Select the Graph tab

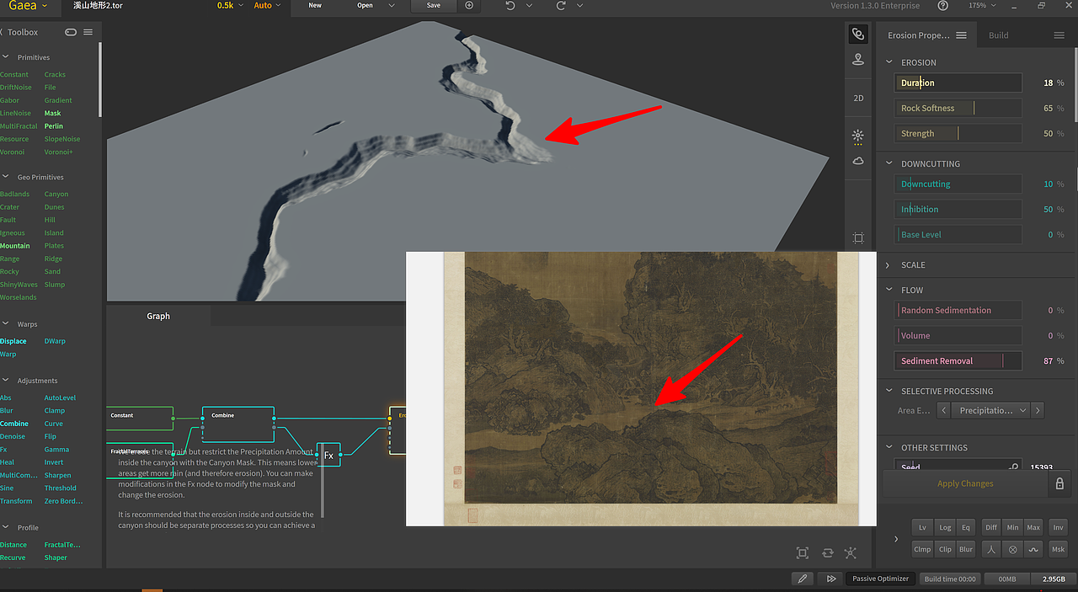[158, 316]
